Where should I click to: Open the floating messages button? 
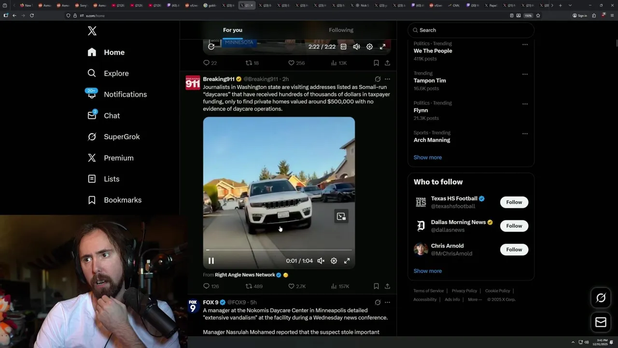click(601, 322)
